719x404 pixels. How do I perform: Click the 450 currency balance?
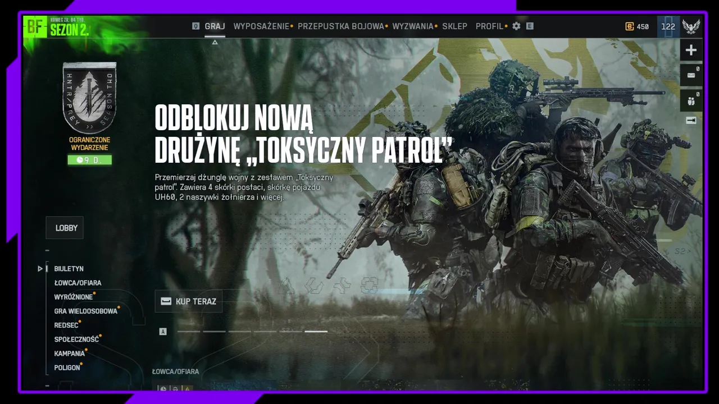click(x=643, y=26)
